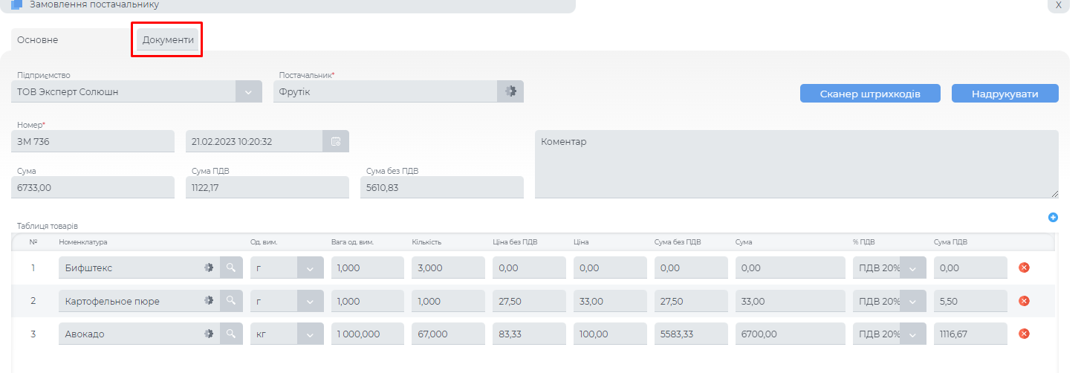The width and height of the screenshot is (1084, 373).
Task: Remove the Картофельное пюре row
Action: pos(1024,301)
